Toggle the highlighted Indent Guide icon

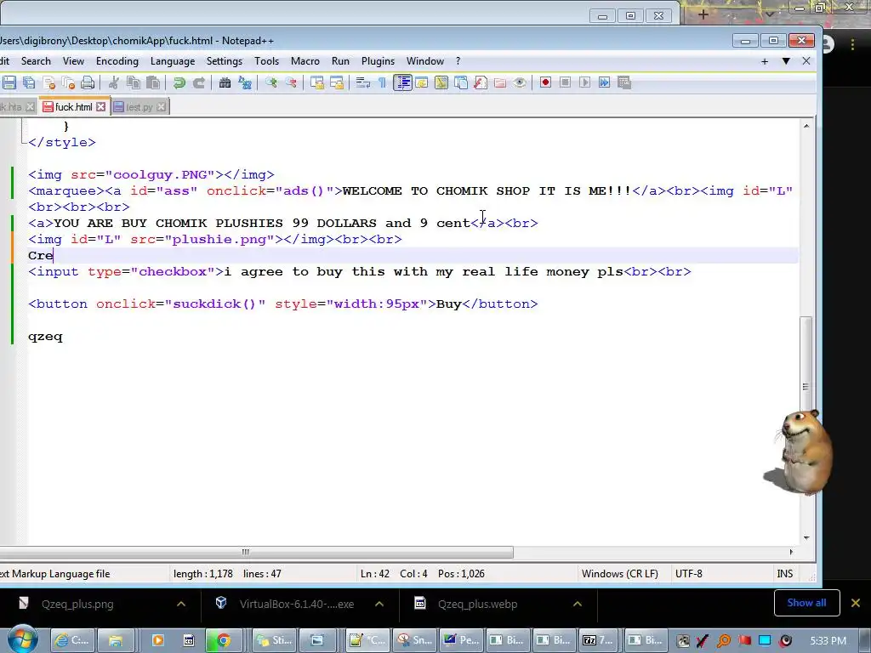[402, 82]
